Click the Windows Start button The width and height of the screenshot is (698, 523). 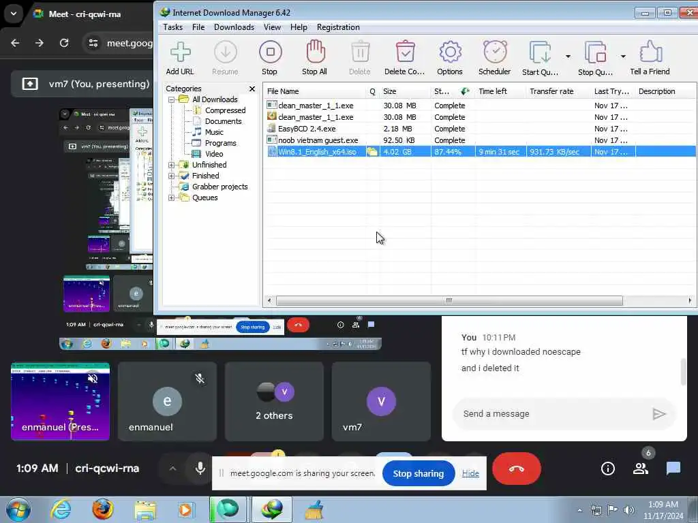pyautogui.click(x=18, y=509)
